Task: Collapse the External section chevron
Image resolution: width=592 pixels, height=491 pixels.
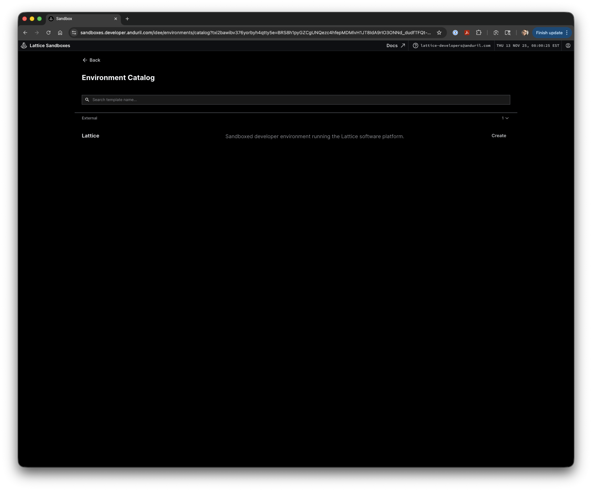Action: click(x=507, y=118)
